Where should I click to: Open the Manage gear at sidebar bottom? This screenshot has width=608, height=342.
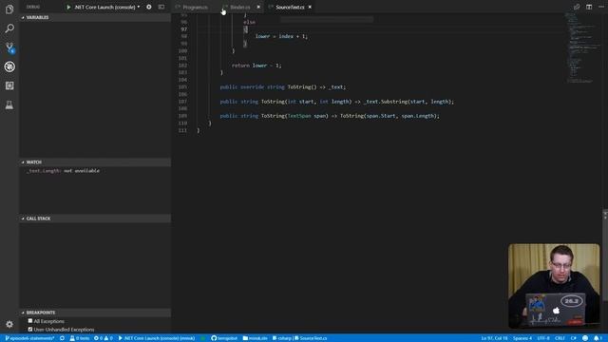[9, 324]
